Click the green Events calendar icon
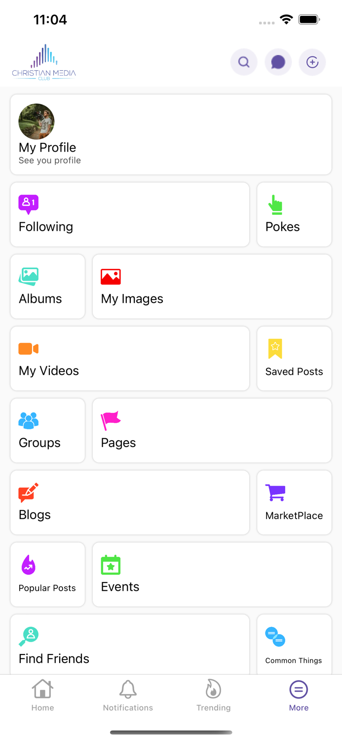The image size is (342, 741). pos(111,565)
